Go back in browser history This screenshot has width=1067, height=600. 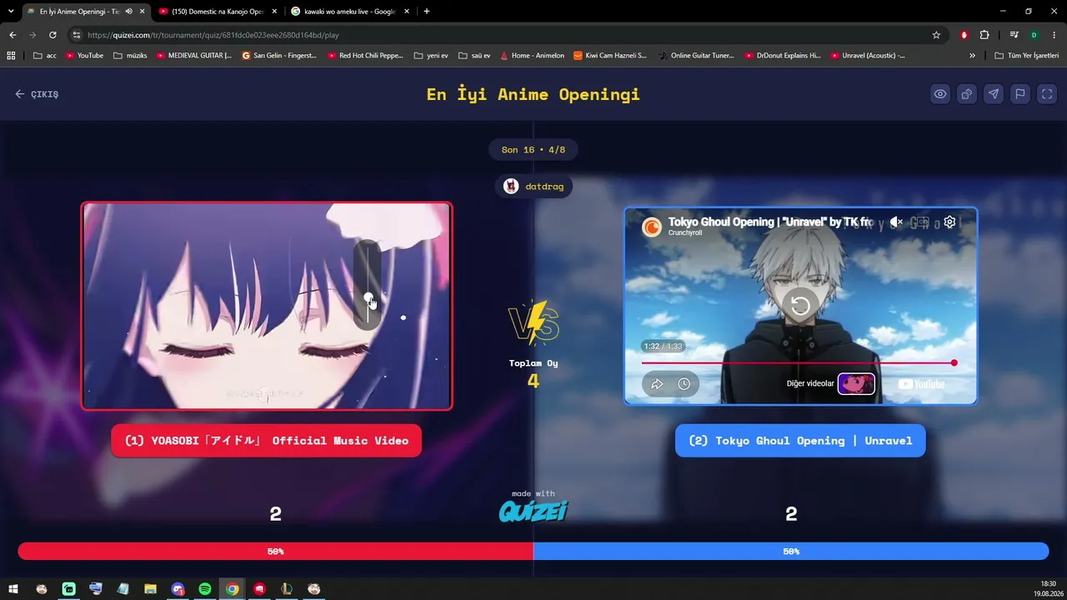coord(13,35)
